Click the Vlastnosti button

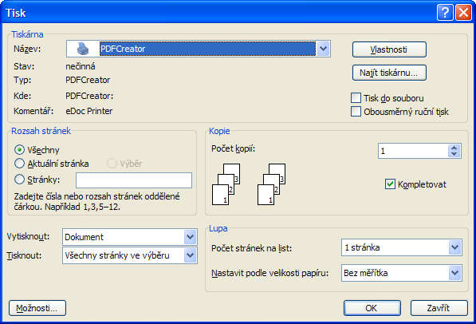(x=389, y=49)
